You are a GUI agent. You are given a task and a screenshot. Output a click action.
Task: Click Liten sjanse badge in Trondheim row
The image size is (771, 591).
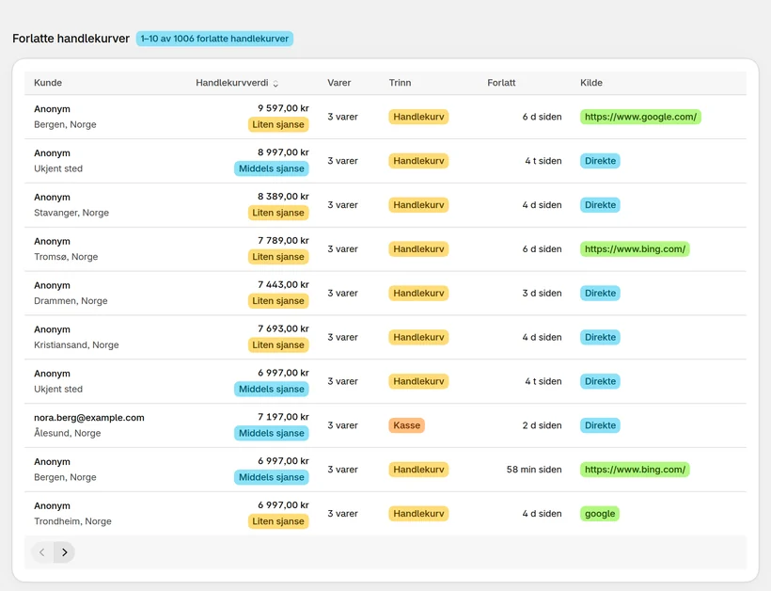(278, 521)
